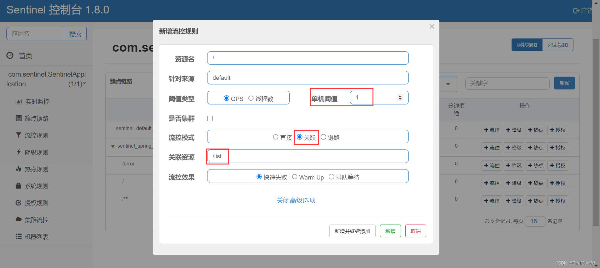Viewport: 600px width, 268px height.
Task: Focus the 关联资源 input containing /list
Action: coord(308,156)
